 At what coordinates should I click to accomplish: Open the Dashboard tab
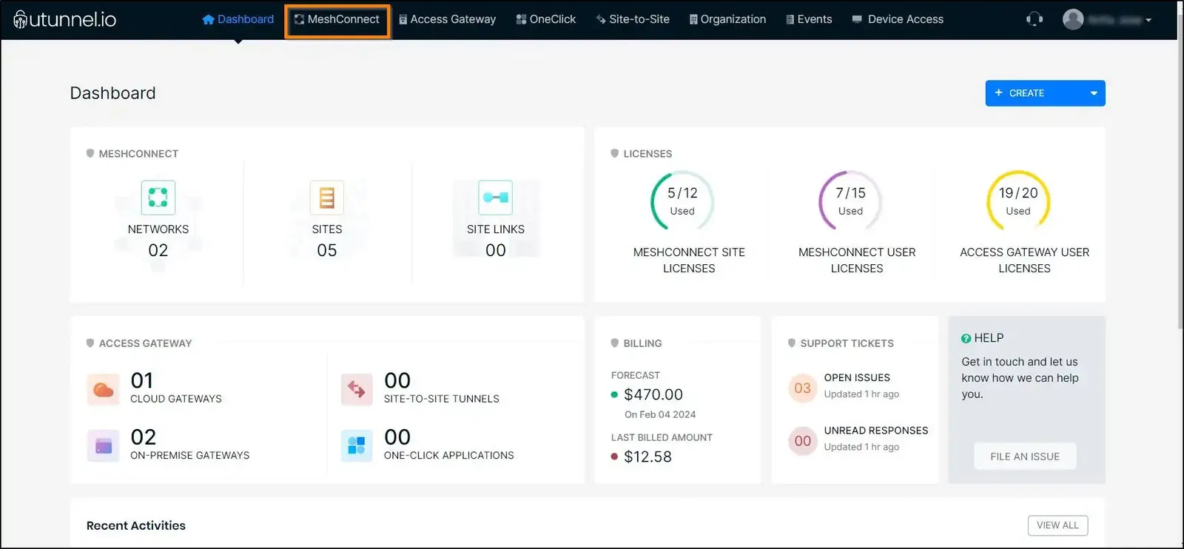pyautogui.click(x=238, y=19)
